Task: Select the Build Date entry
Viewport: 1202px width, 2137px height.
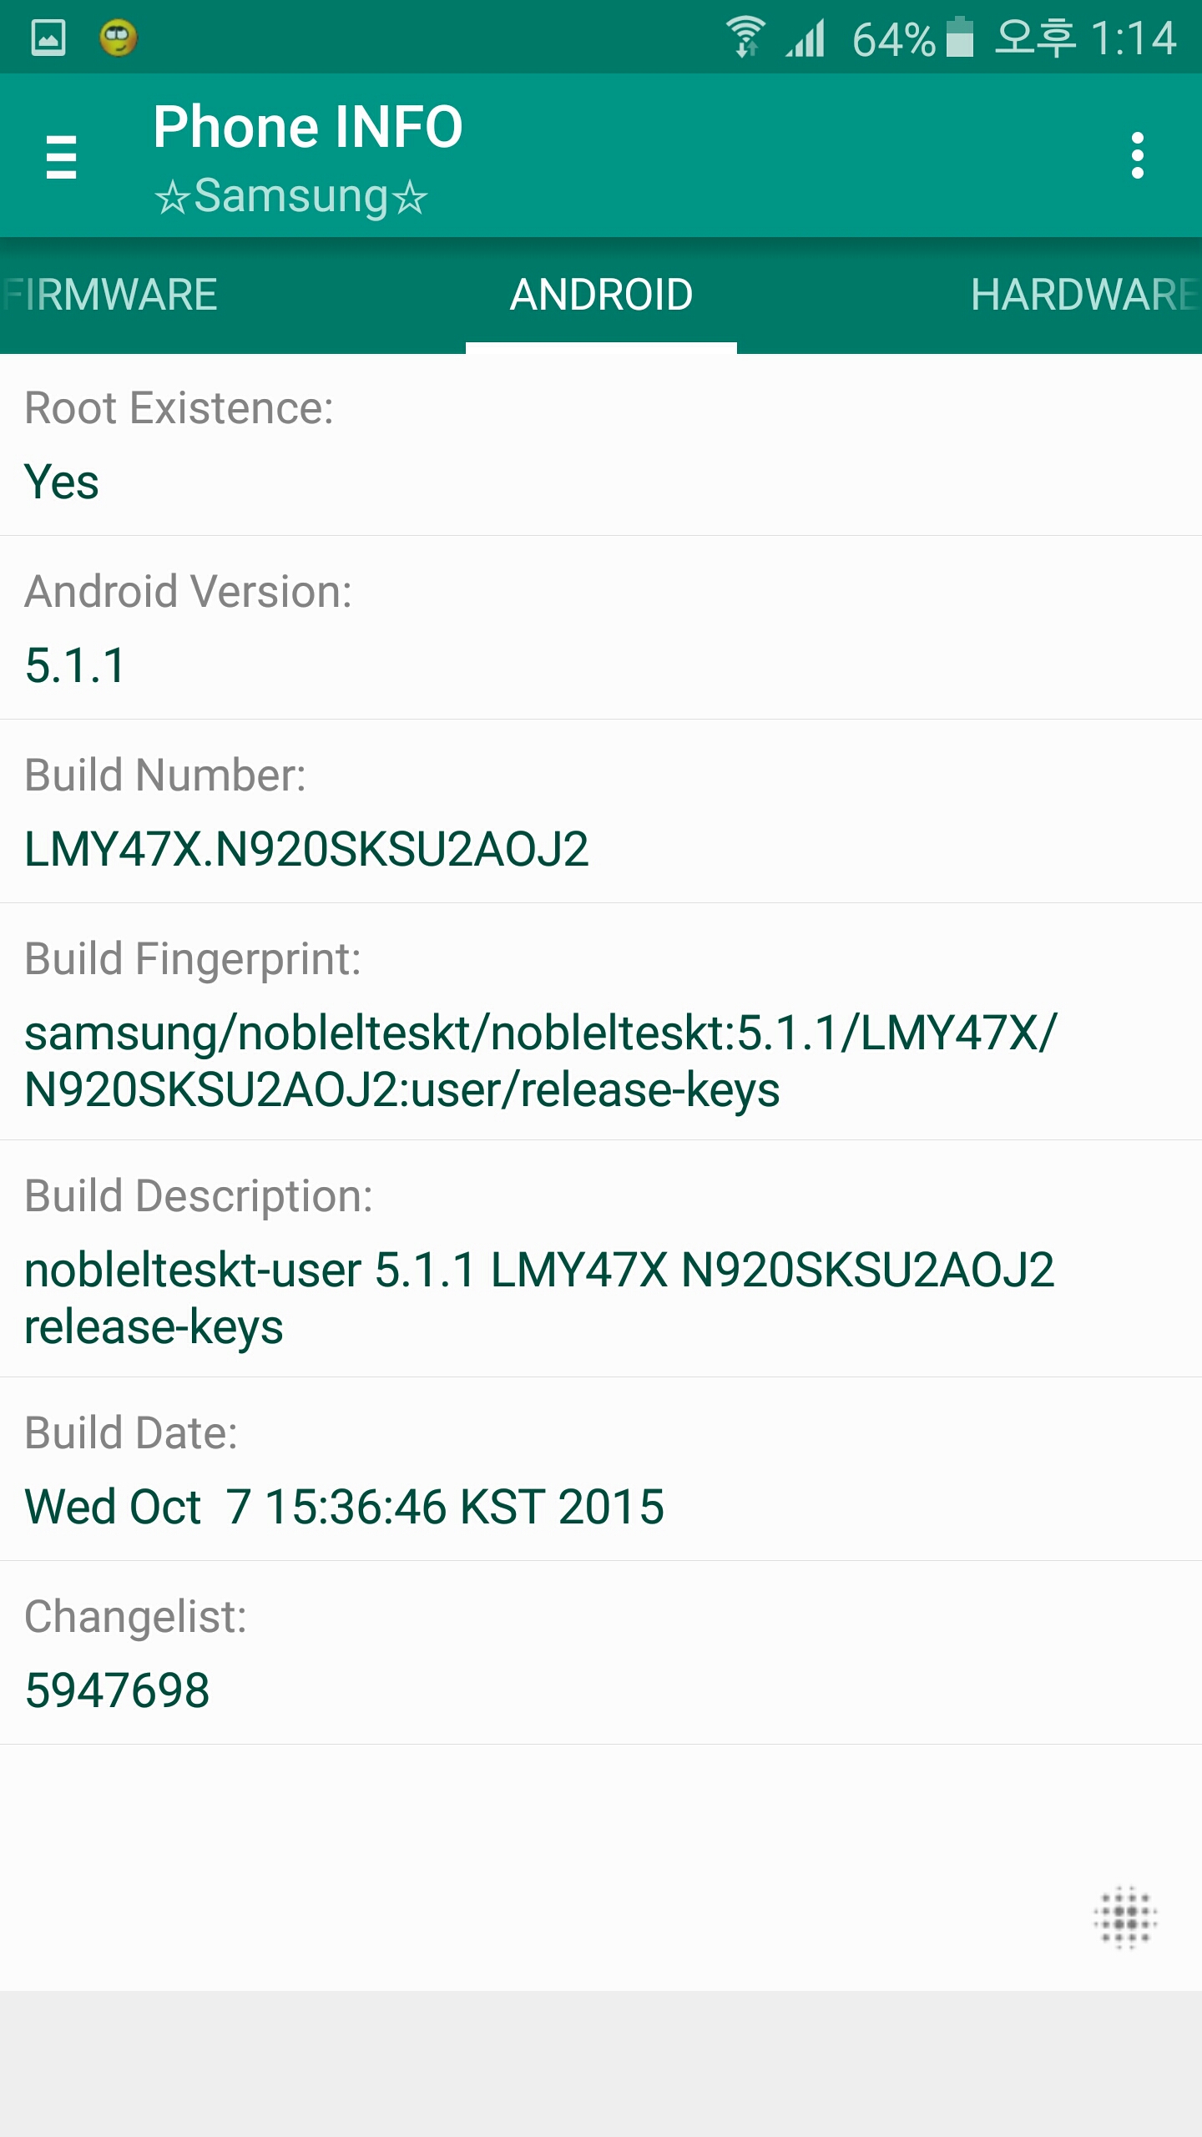Action: coord(601,1469)
